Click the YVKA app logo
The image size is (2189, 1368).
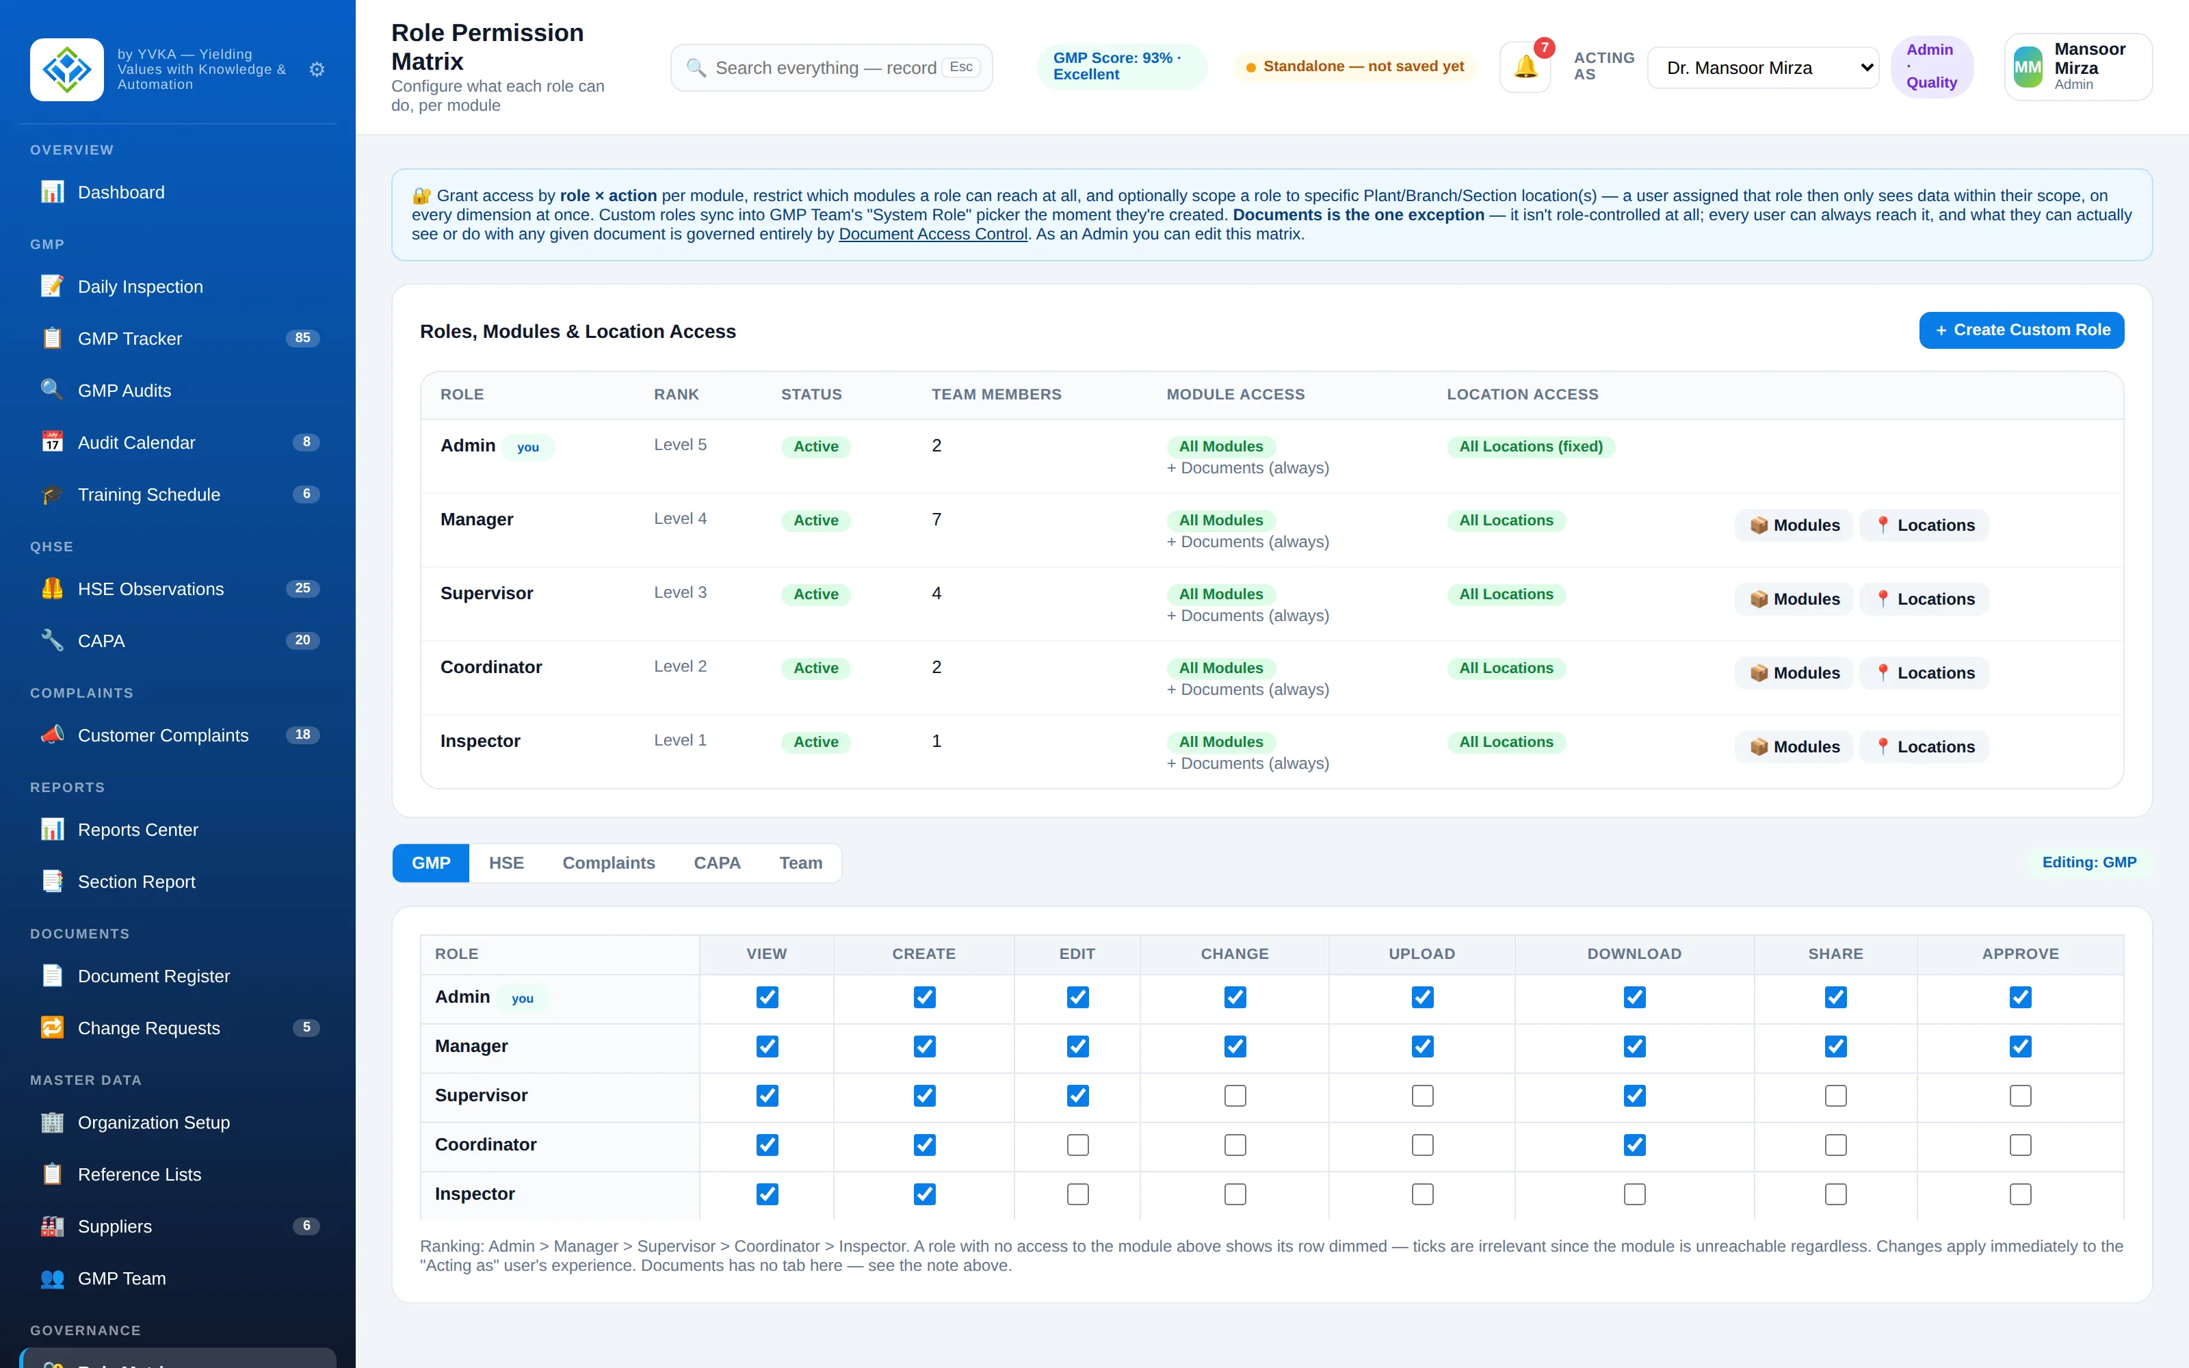pyautogui.click(x=67, y=69)
